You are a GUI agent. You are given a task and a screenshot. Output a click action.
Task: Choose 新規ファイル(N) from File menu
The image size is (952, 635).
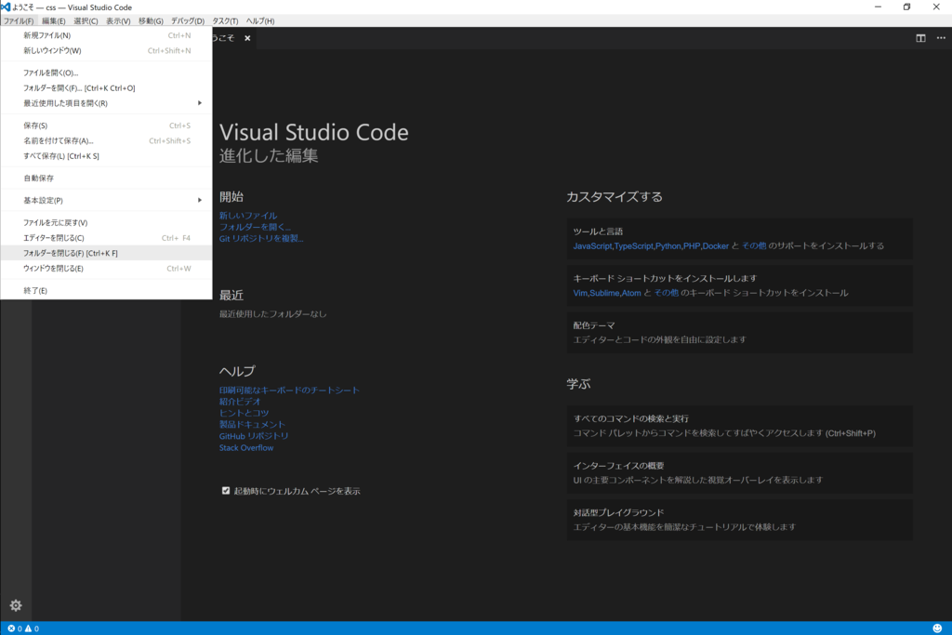[x=106, y=35]
